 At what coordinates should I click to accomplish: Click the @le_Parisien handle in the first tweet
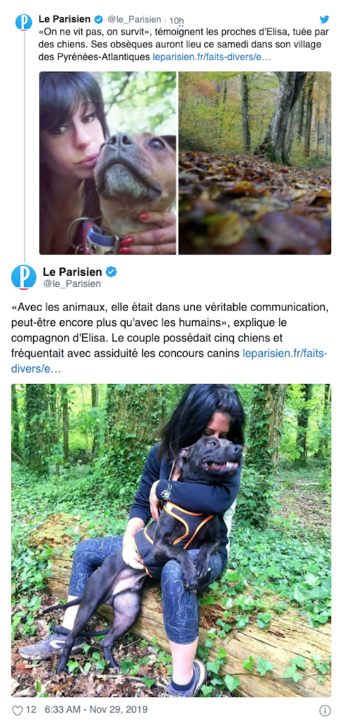[x=135, y=19]
